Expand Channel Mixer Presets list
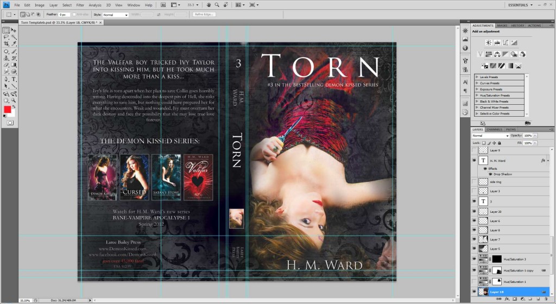Viewport: 556px width, 304px height. 477,107
